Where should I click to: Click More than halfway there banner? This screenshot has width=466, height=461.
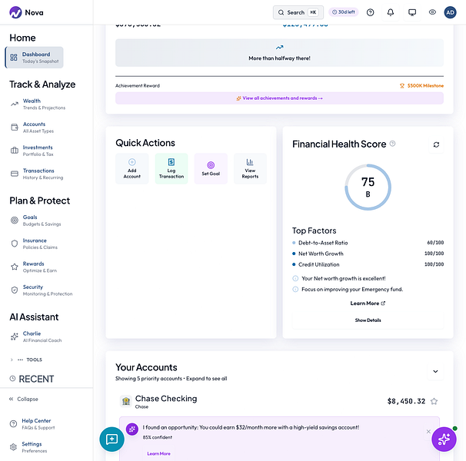point(279,52)
